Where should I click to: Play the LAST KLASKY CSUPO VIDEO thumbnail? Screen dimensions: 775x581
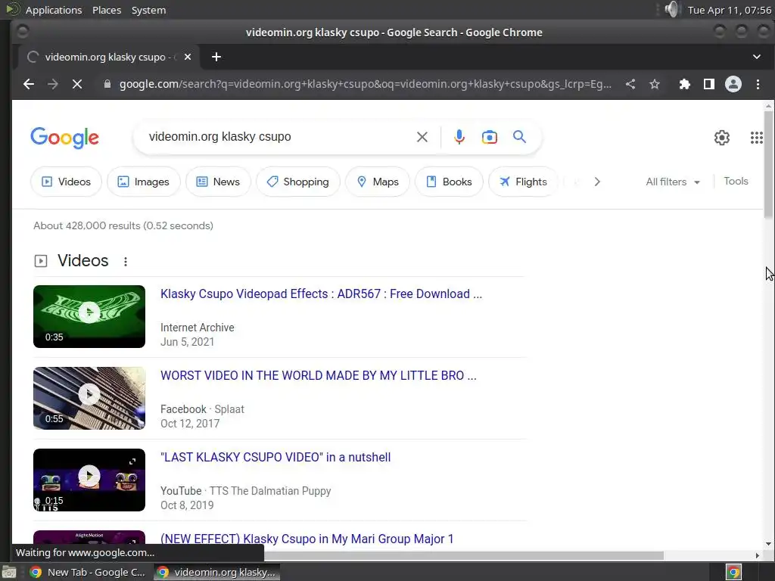click(89, 480)
